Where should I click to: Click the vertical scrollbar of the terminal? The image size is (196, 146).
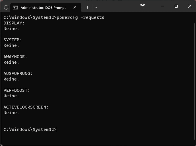195,81
